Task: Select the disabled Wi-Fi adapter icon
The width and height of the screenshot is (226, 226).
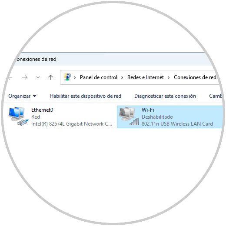Action: pos(129,116)
